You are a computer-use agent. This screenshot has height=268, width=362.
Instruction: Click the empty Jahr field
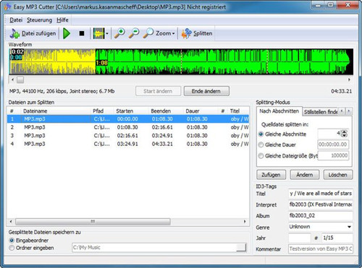click(x=300, y=238)
